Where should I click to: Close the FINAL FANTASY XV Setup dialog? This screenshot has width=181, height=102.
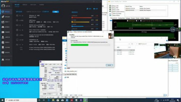click(x=112, y=32)
